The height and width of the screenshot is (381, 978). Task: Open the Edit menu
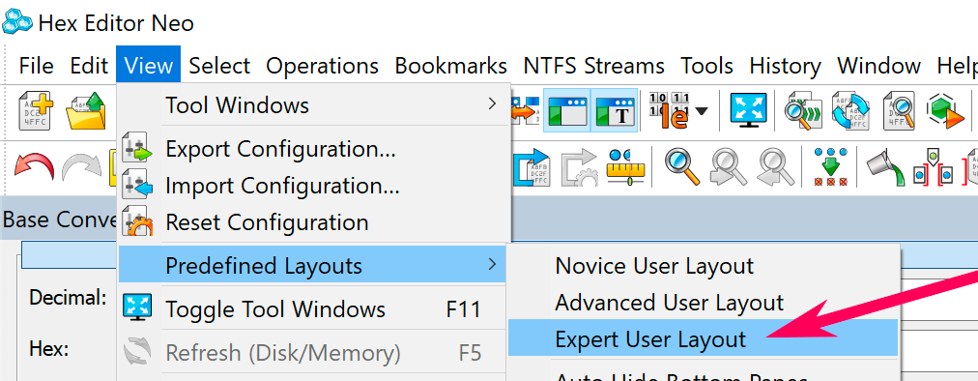coord(89,66)
